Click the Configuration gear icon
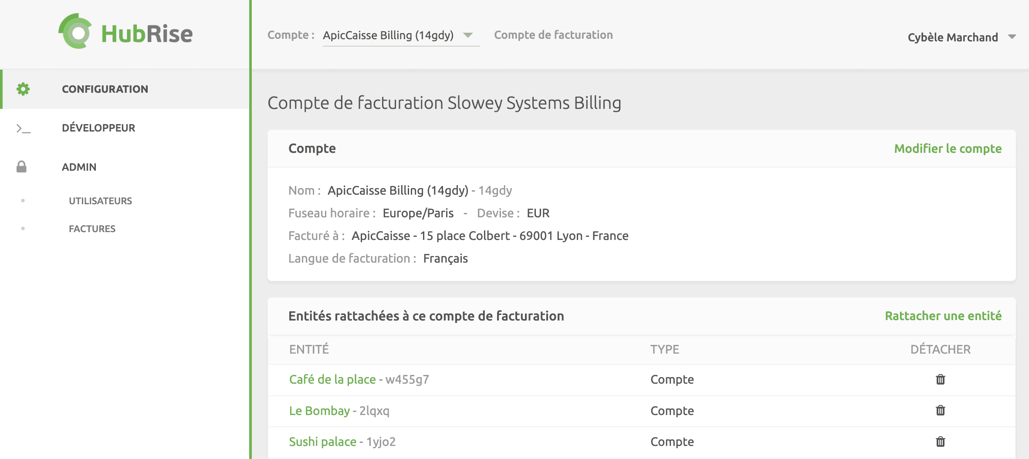 tap(23, 89)
